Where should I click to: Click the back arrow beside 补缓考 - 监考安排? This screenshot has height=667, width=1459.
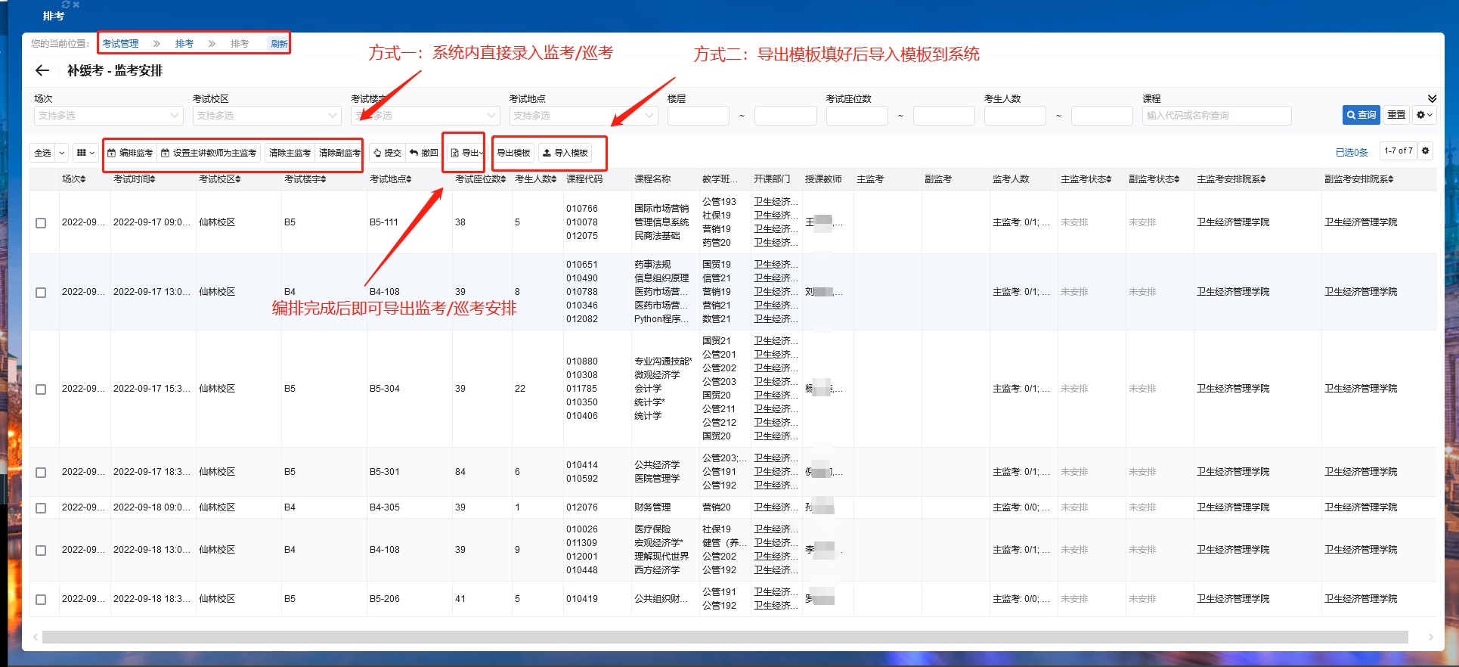coord(42,70)
